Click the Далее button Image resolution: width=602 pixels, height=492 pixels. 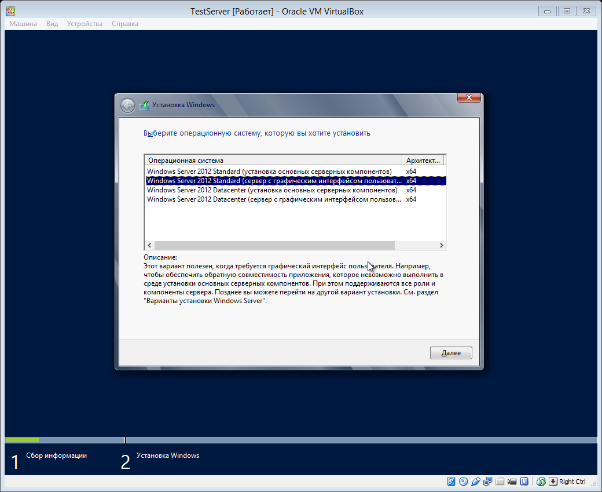click(x=451, y=353)
